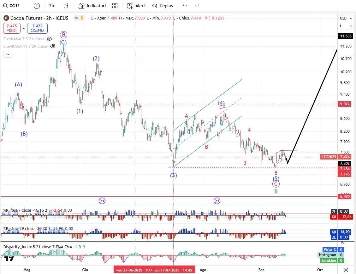Click the right circled arrow marker icon
Viewport: 356px width, 274px height.
217,201
